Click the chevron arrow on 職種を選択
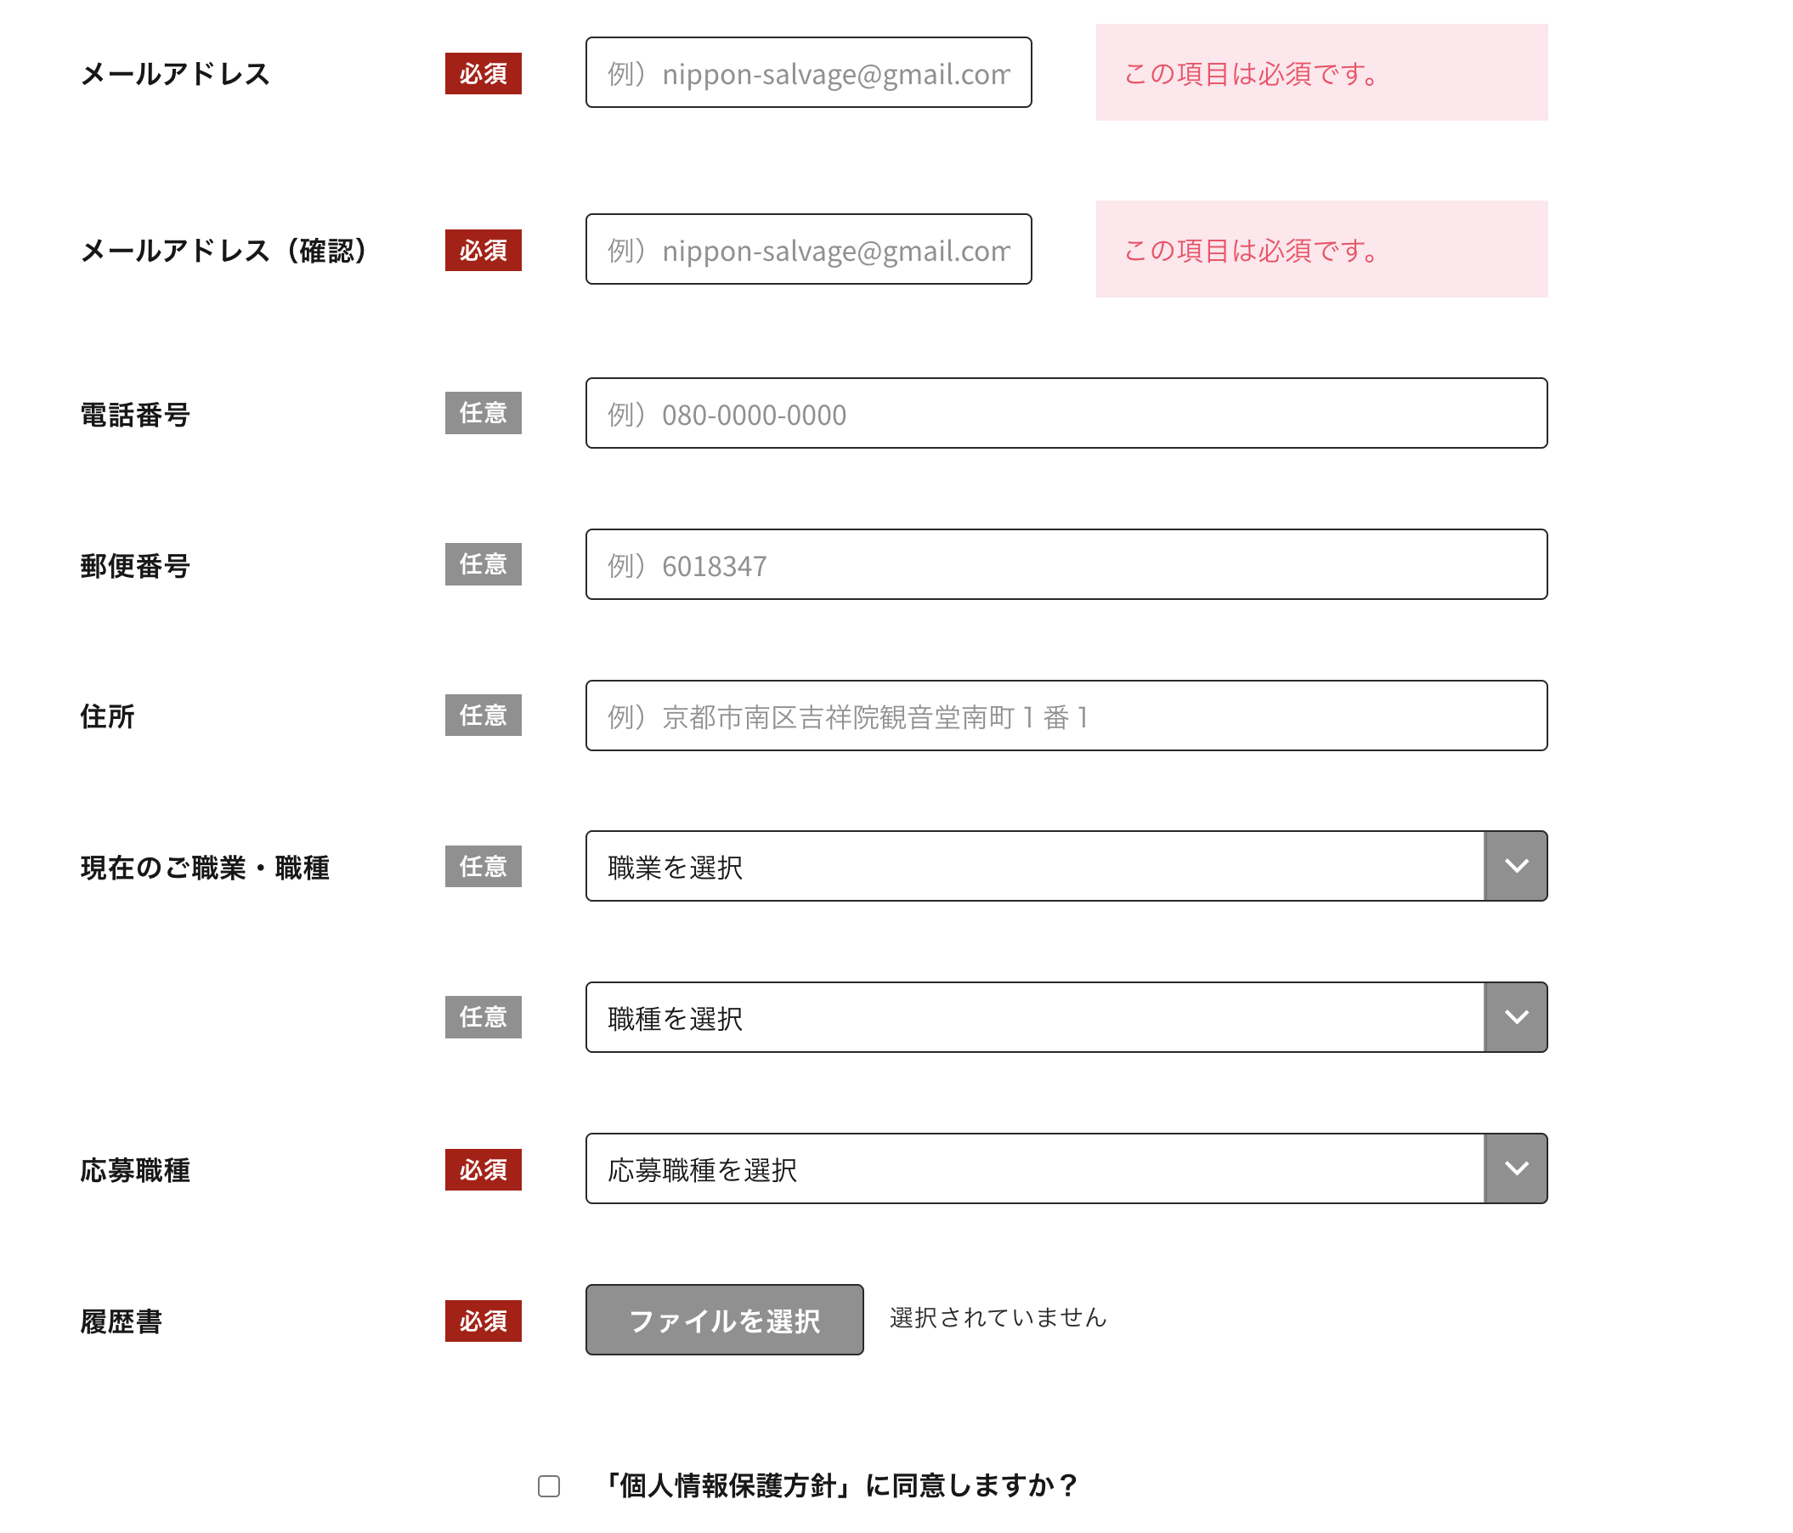Image resolution: width=1793 pixels, height=1533 pixels. (1515, 1016)
